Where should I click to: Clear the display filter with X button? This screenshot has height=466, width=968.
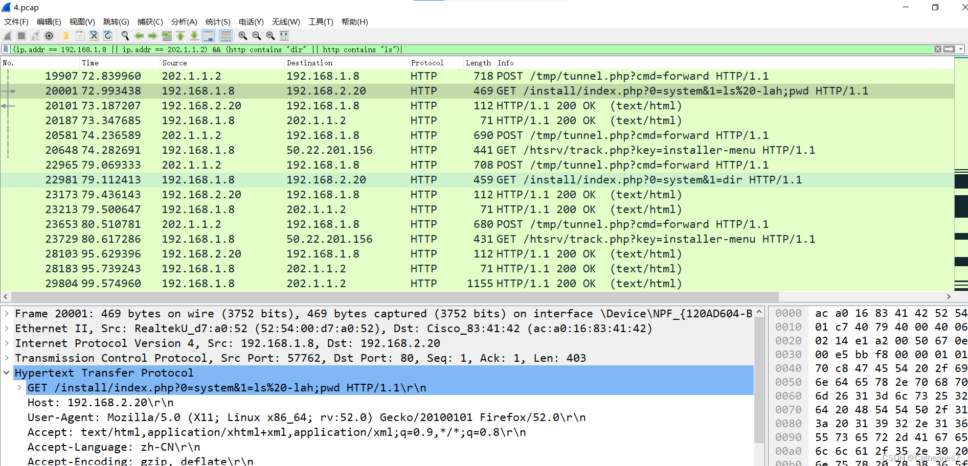pyautogui.click(x=937, y=50)
